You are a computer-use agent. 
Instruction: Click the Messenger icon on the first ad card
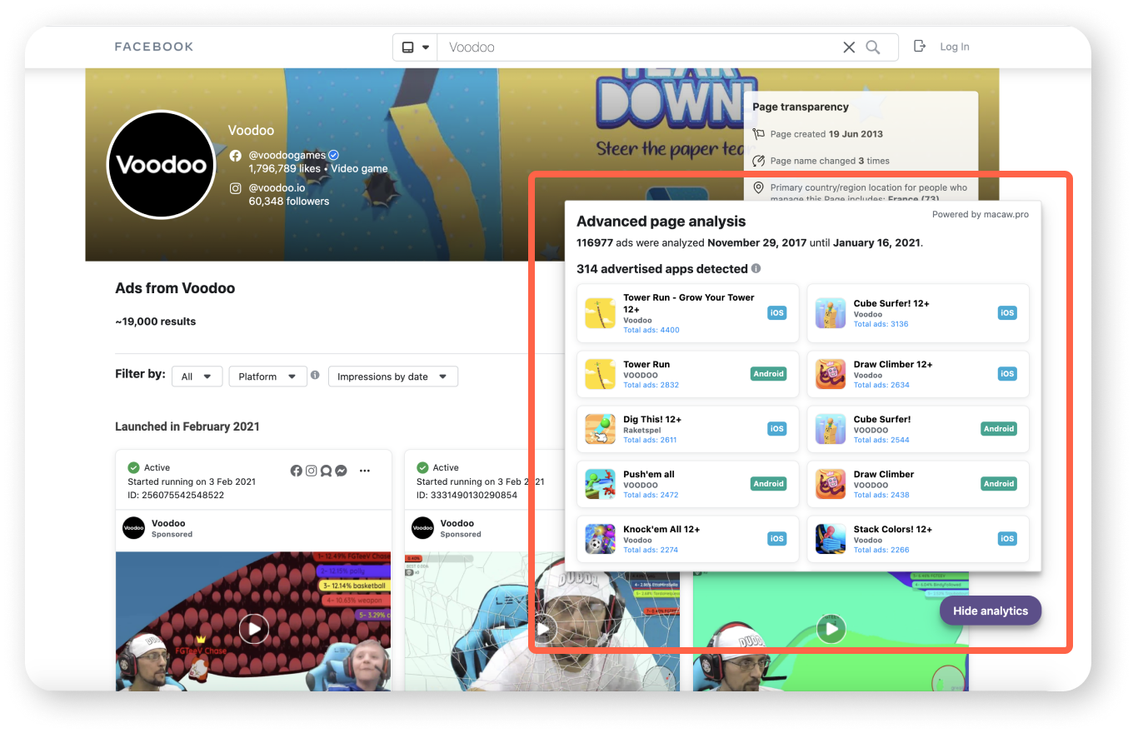click(341, 471)
